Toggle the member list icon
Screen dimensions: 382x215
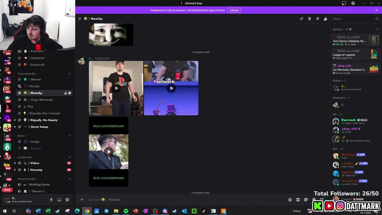[325, 19]
